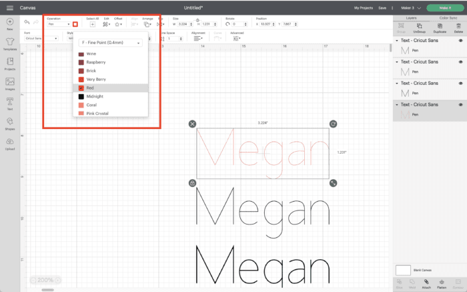Expand the Fine Point pen type dropdown
Image resolution: width=467 pixels, height=292 pixels.
pyautogui.click(x=110, y=42)
